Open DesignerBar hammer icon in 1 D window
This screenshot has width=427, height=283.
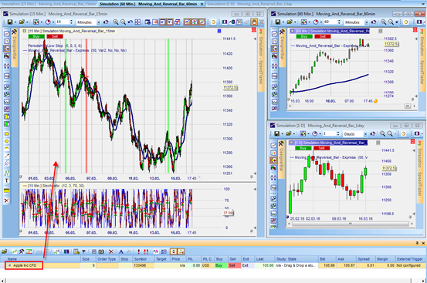(281, 143)
